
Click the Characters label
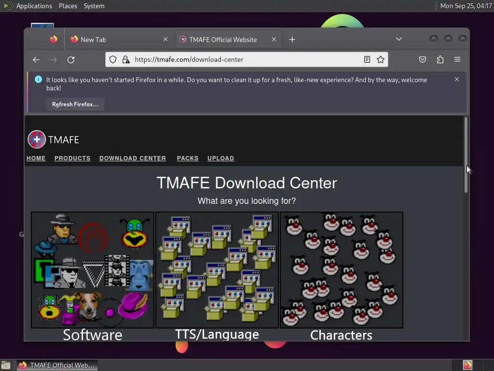pyautogui.click(x=341, y=335)
